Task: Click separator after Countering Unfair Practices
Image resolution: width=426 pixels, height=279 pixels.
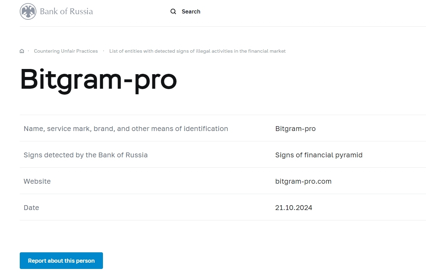Action: [x=104, y=51]
